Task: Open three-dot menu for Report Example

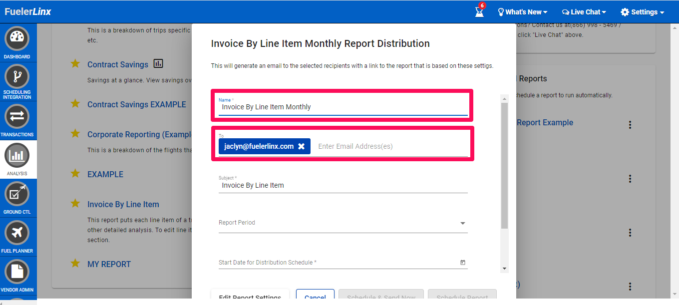Action: point(630,125)
